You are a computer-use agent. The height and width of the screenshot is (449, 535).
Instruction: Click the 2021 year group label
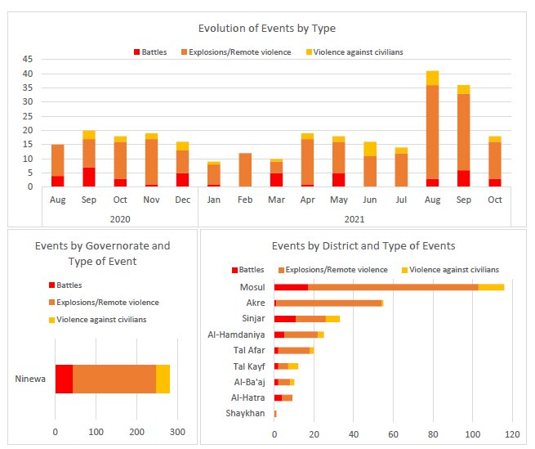tap(354, 218)
